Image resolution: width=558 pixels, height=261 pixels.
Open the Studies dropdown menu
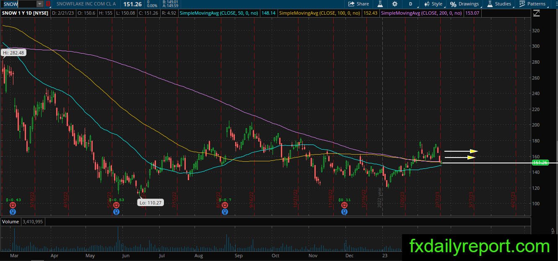499,4
